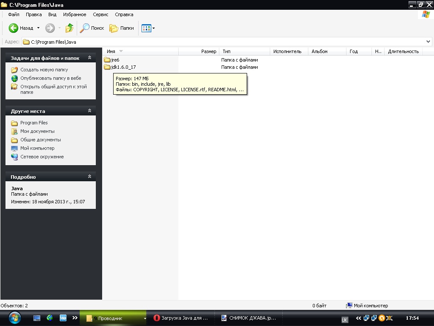Sort files by Тип column
Viewport: 434px width, 326px height.
pos(245,51)
